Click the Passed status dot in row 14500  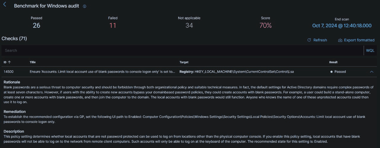(x=331, y=72)
